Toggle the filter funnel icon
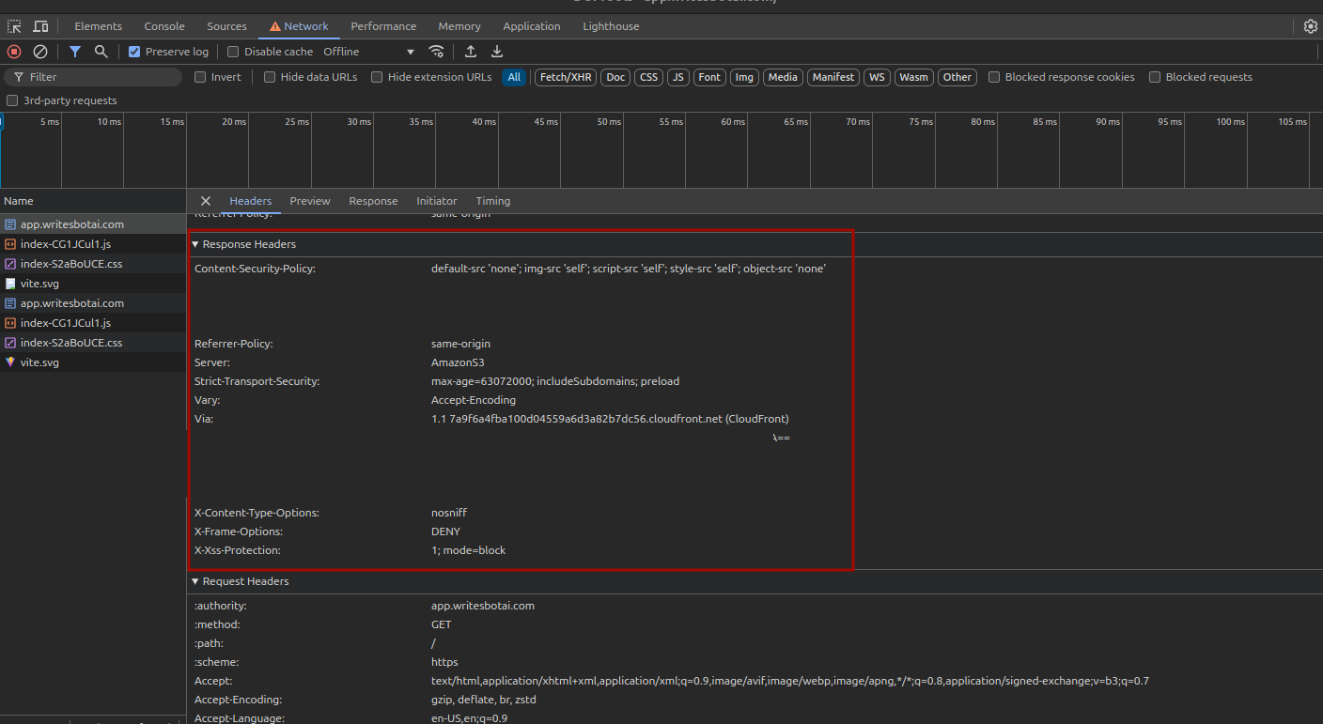Viewport: 1323px width, 724px height. (x=75, y=52)
